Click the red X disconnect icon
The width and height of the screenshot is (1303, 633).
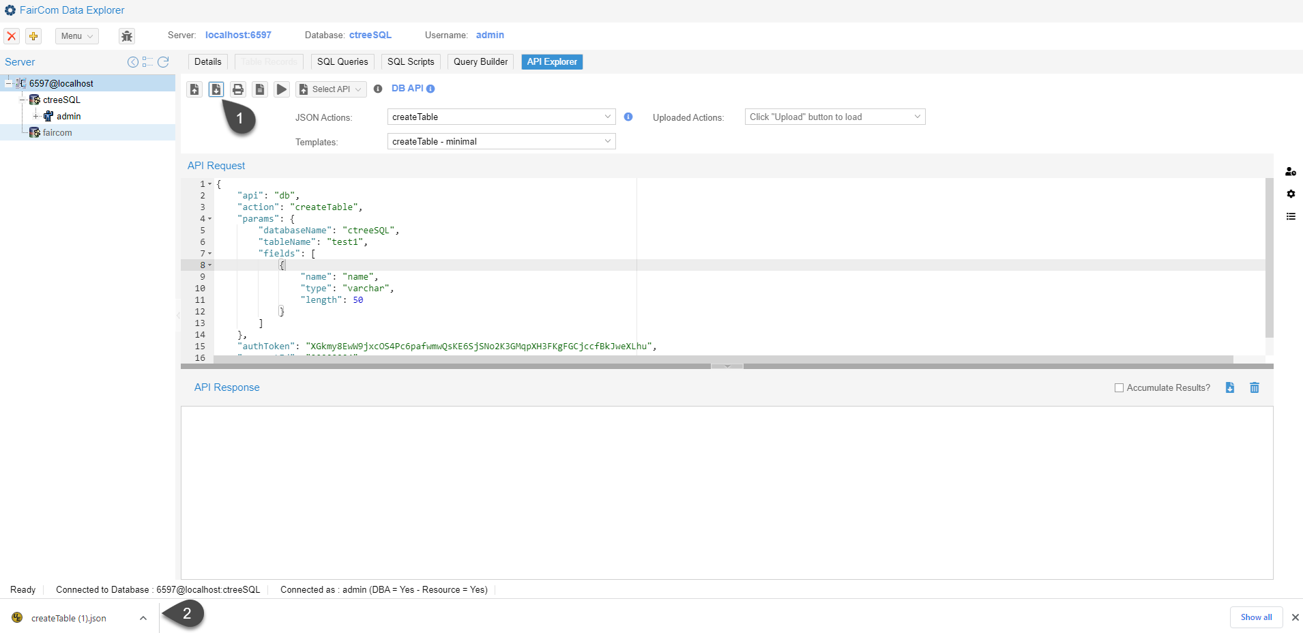[12, 36]
